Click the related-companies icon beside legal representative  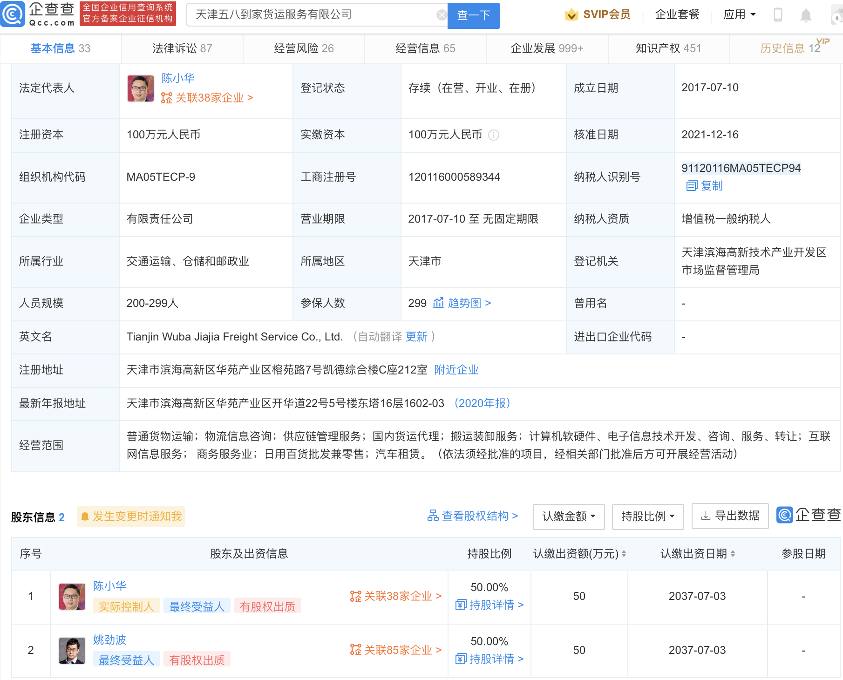(166, 98)
